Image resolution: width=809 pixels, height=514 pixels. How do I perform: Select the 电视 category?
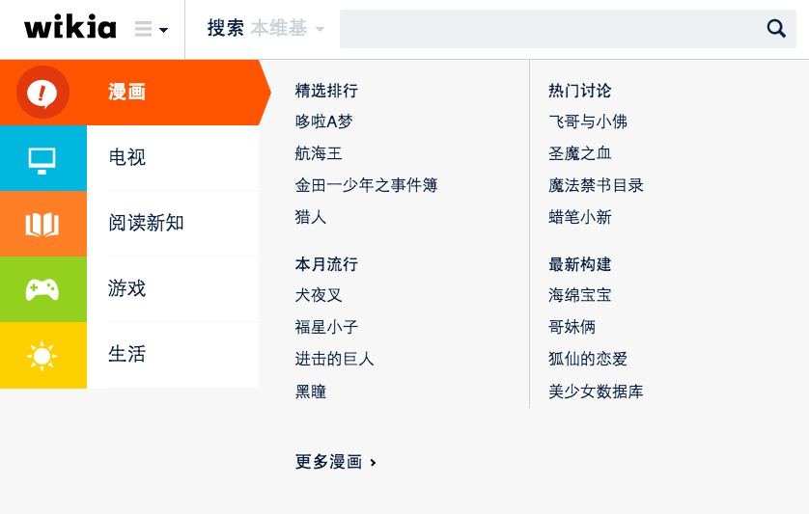click(x=126, y=157)
